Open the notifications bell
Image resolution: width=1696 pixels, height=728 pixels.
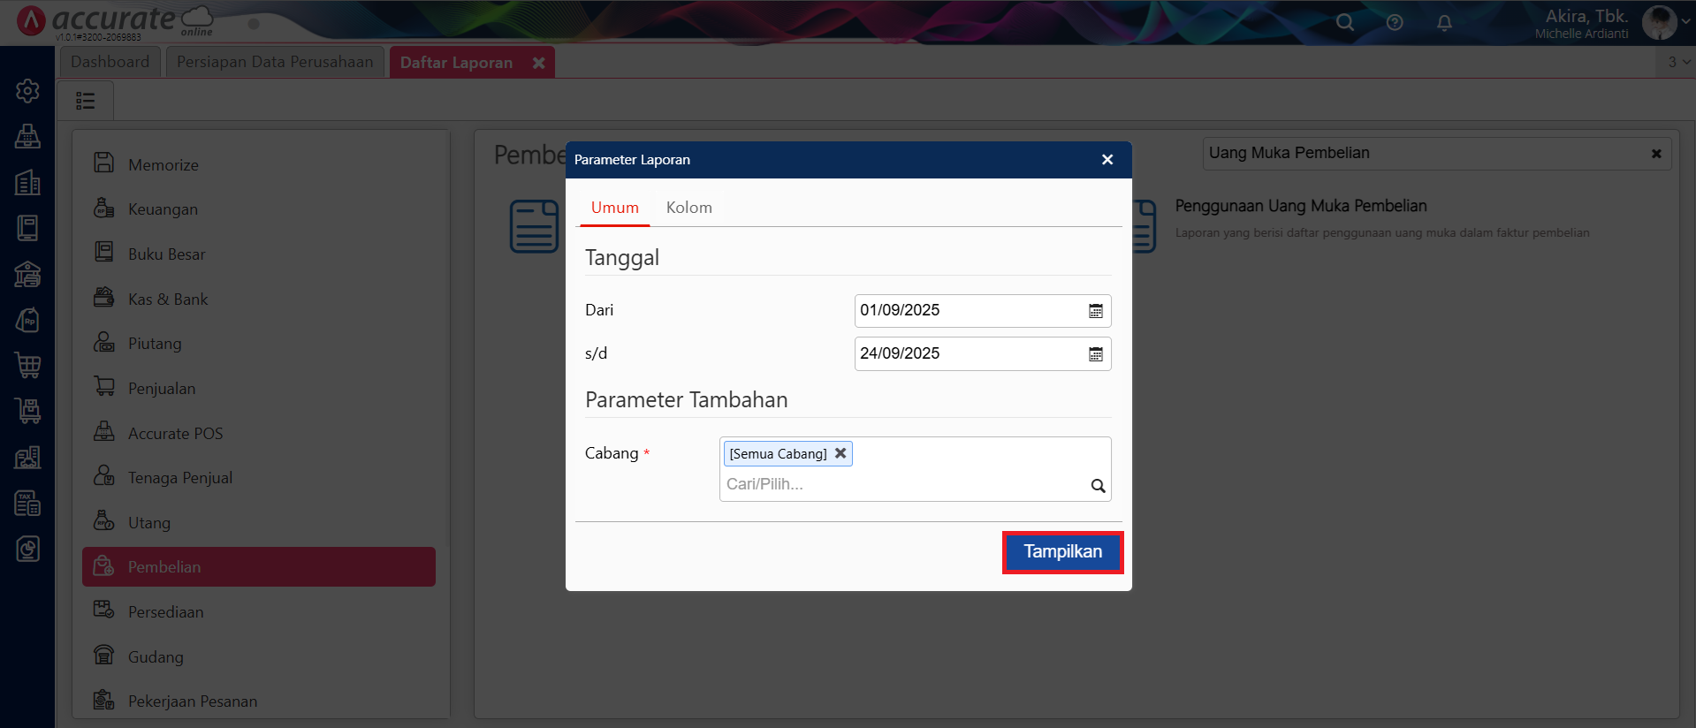pyautogui.click(x=1444, y=23)
